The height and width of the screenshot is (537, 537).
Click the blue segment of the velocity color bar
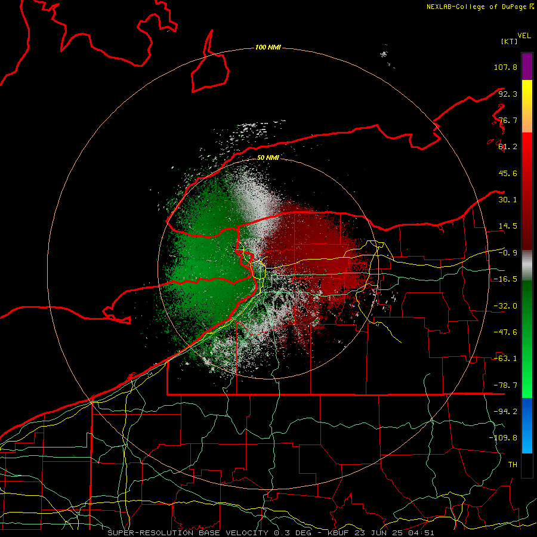click(x=527, y=425)
